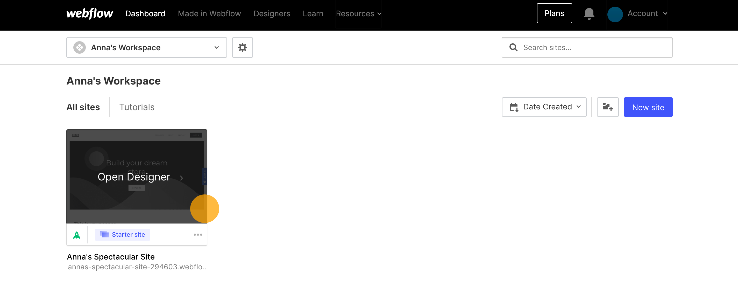
Task: Click the Anna's Workspace avatar icon
Action: point(79,47)
